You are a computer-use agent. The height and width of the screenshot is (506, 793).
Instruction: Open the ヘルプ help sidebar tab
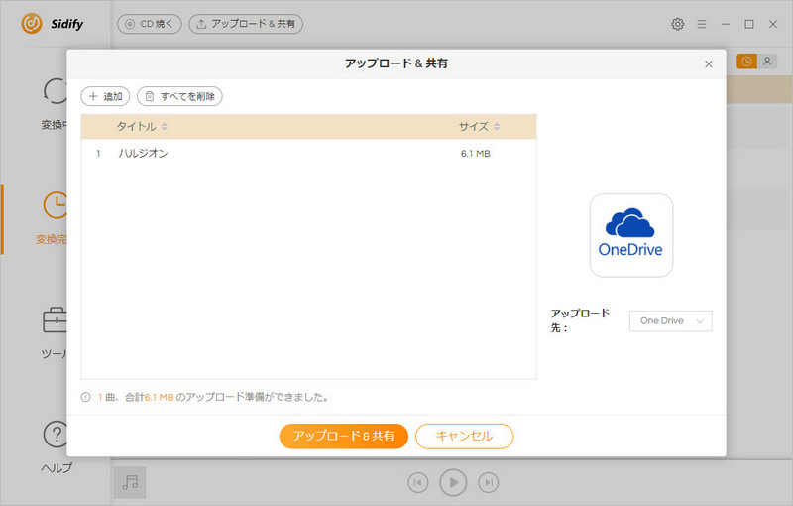click(57, 445)
